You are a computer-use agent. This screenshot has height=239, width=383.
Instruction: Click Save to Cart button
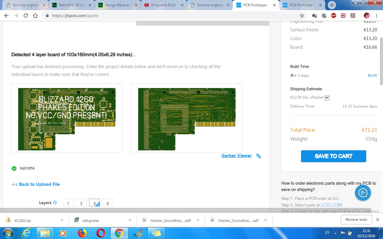(x=334, y=156)
